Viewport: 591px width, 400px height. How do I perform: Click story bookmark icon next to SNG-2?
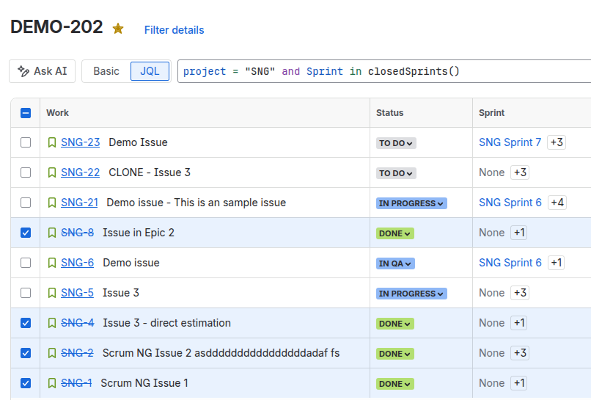tap(52, 353)
